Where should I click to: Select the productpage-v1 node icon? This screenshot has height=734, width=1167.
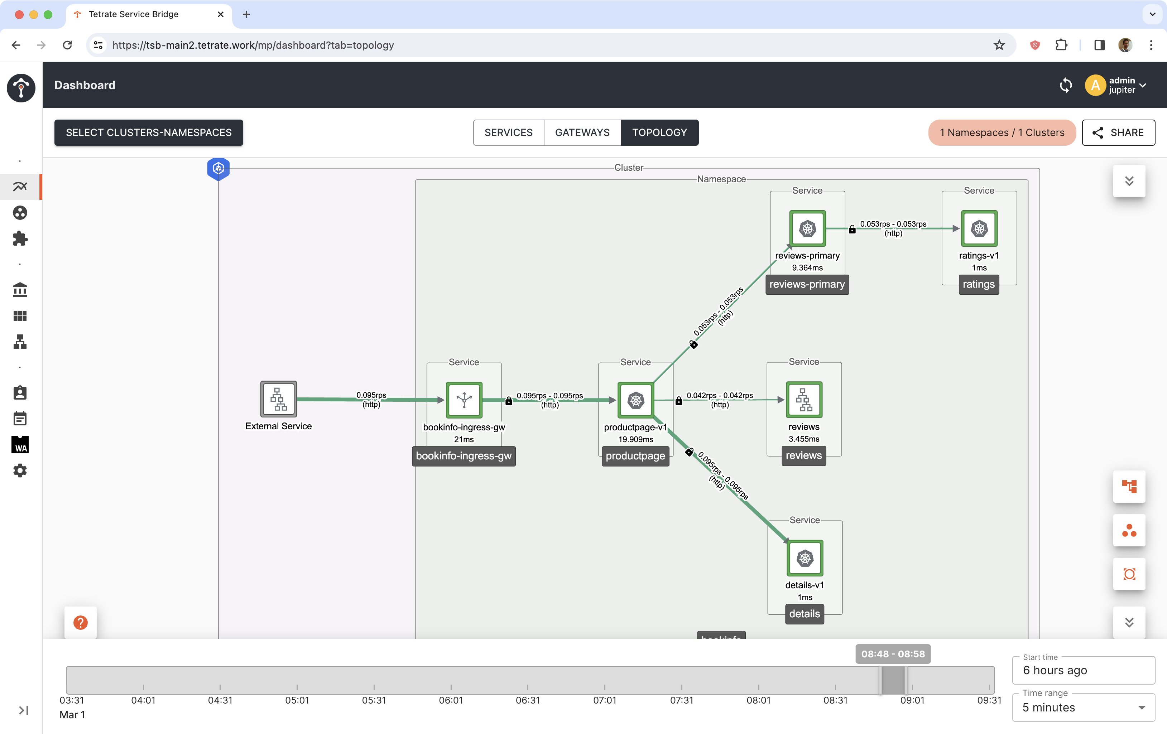click(x=636, y=400)
